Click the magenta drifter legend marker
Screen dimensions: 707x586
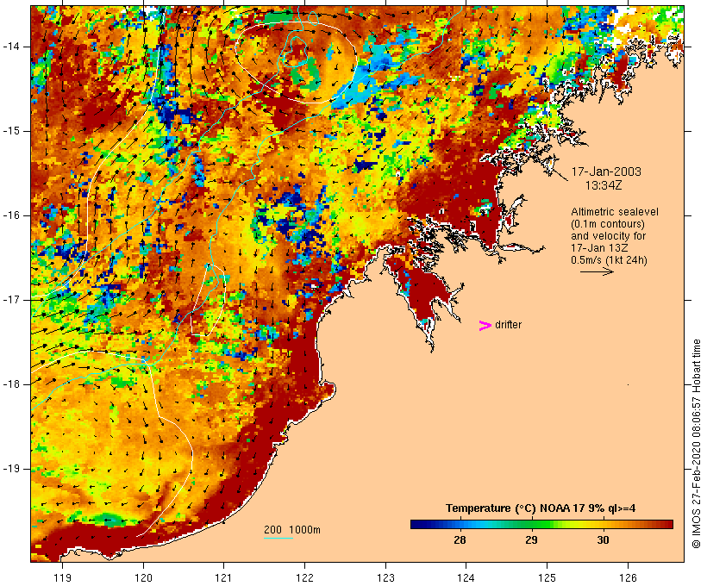tap(485, 326)
